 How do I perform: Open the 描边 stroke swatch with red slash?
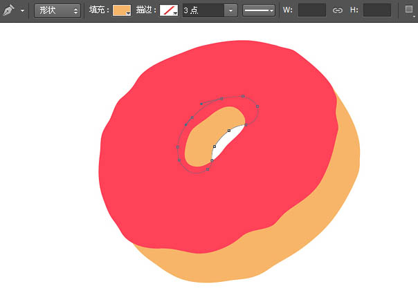(x=169, y=10)
